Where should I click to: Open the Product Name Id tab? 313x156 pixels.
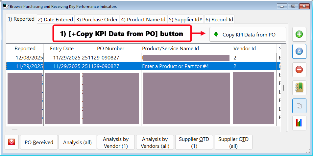click(143, 20)
